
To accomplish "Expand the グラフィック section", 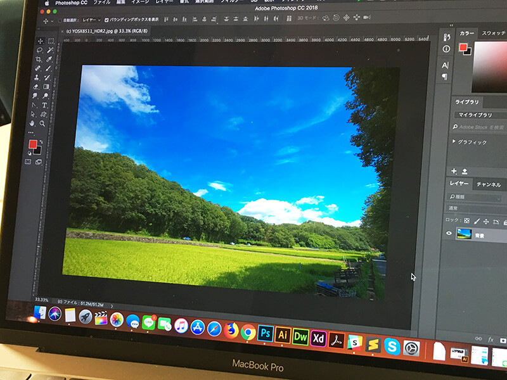I will click(x=454, y=141).
